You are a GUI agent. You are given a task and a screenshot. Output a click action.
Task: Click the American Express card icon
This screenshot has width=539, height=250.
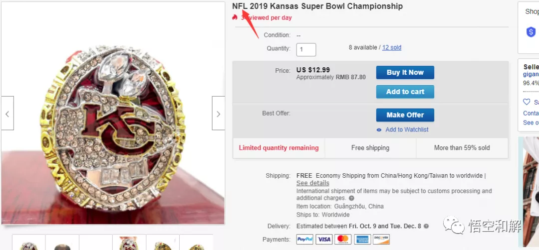(x=362, y=240)
